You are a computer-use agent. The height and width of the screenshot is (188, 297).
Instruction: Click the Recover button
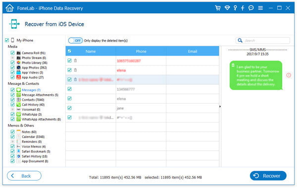tap(268, 176)
